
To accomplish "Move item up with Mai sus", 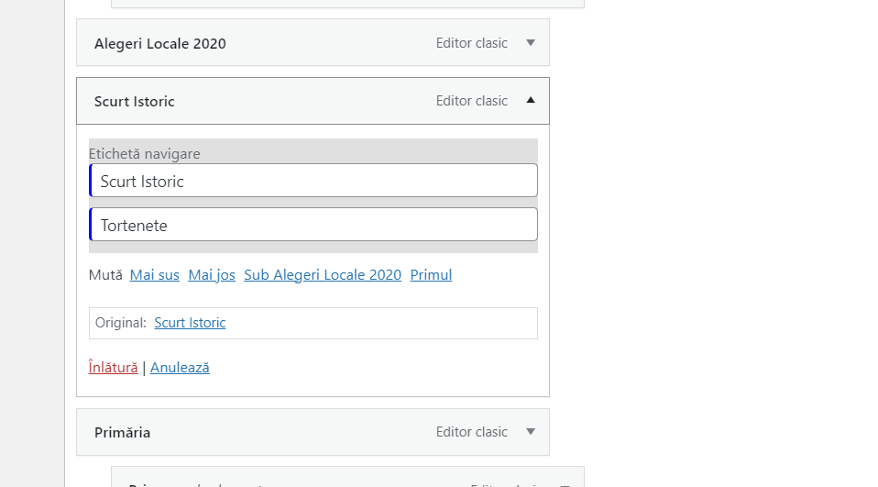I will point(155,275).
